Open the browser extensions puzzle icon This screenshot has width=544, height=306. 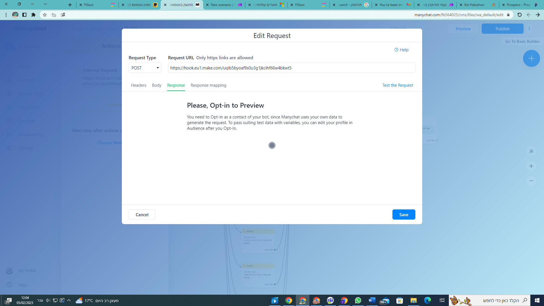coord(33,15)
